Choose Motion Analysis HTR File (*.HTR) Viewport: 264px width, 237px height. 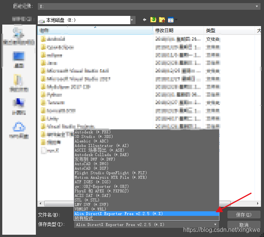(x=147, y=178)
